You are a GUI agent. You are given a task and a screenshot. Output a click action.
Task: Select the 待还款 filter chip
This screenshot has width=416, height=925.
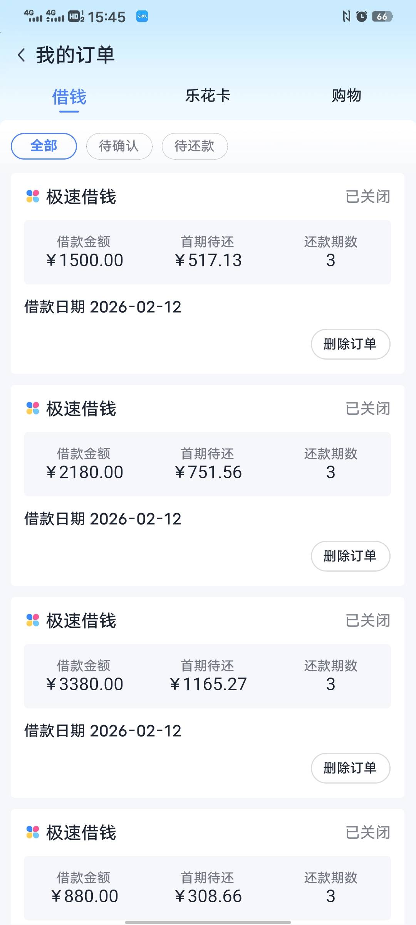click(195, 146)
